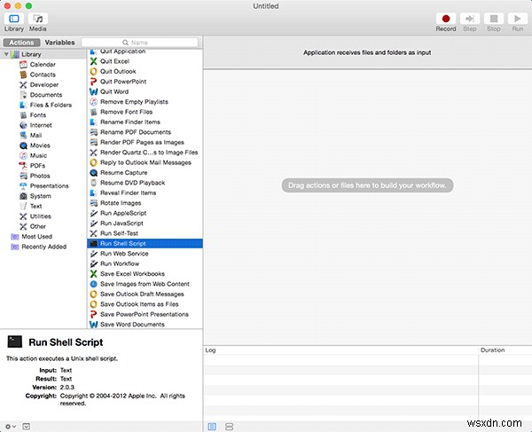Toggle the description view button beside the gear
Screen dimensions: 532x432
(26, 427)
